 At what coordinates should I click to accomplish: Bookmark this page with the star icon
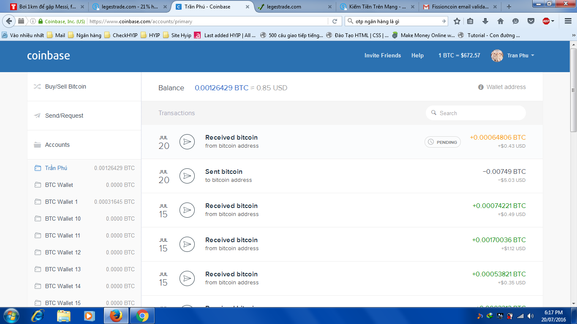[457, 21]
